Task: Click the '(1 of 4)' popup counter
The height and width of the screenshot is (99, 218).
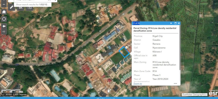Action: click(136, 23)
